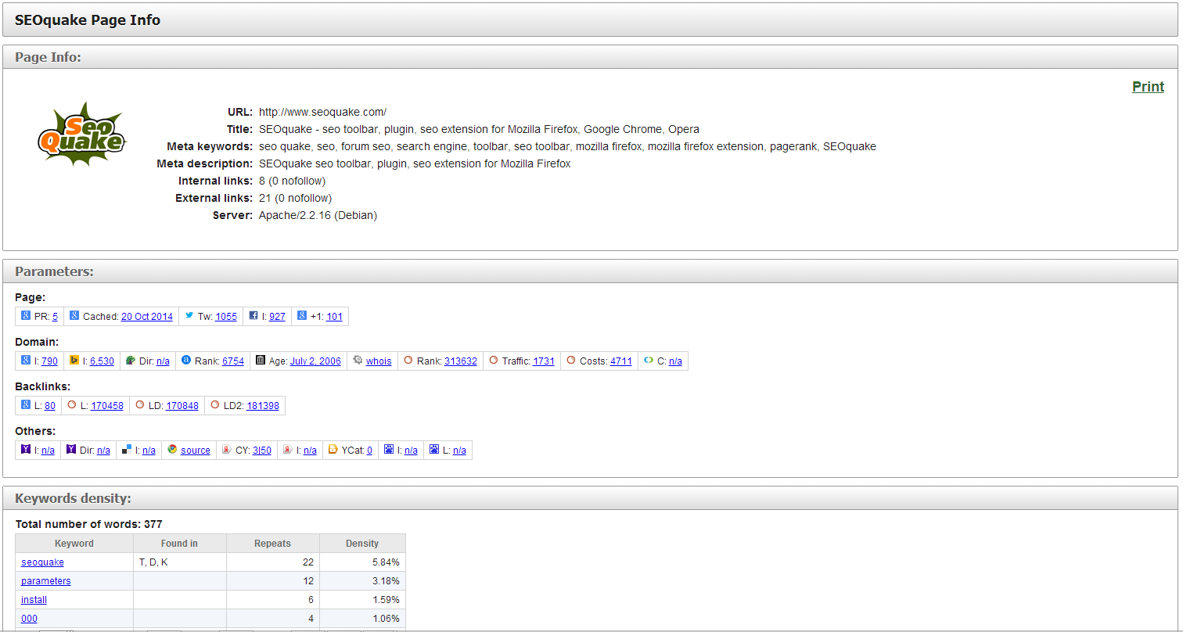Image resolution: width=1183 pixels, height=632 pixels.
Task: Open the Google index 790 link
Action: point(49,361)
